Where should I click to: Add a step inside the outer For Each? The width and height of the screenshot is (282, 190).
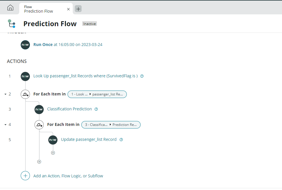[x=39, y=162]
